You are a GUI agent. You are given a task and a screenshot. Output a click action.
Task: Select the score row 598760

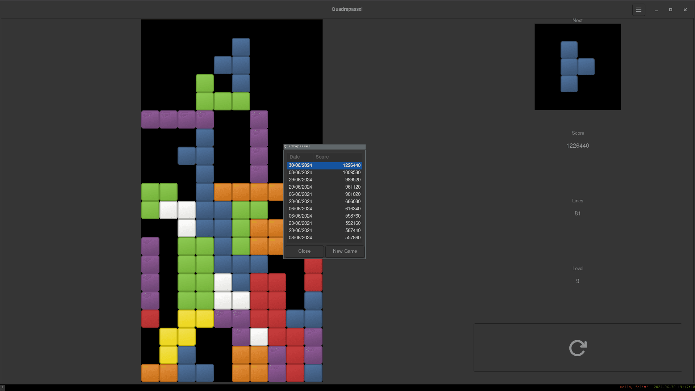pyautogui.click(x=325, y=216)
